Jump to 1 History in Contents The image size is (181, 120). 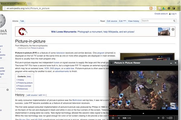(x=20, y=80)
